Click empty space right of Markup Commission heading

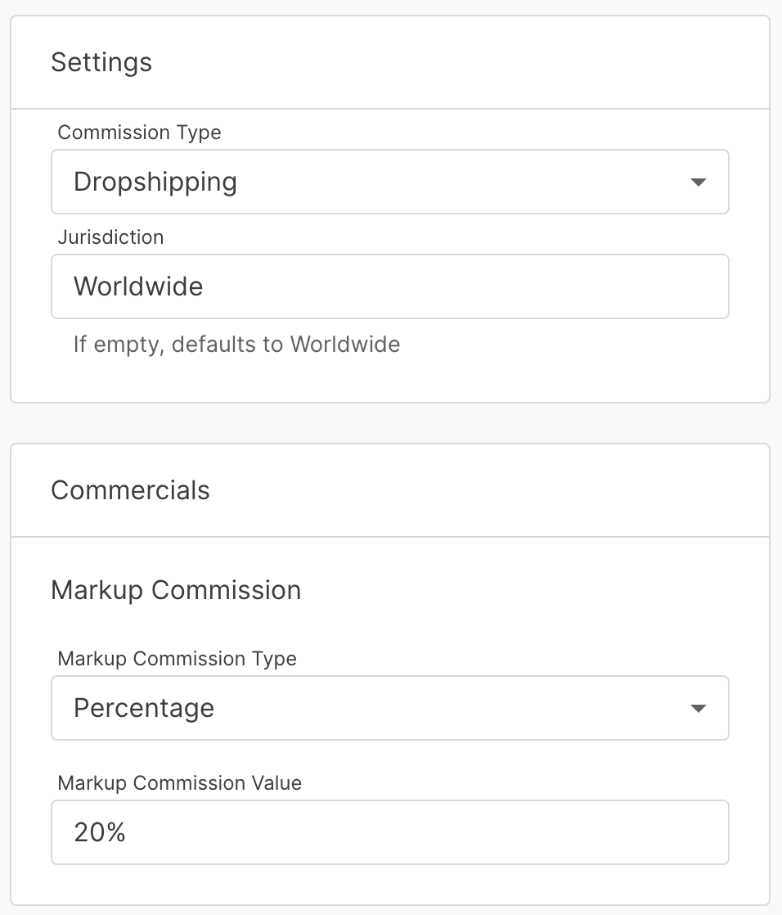[x=532, y=590]
